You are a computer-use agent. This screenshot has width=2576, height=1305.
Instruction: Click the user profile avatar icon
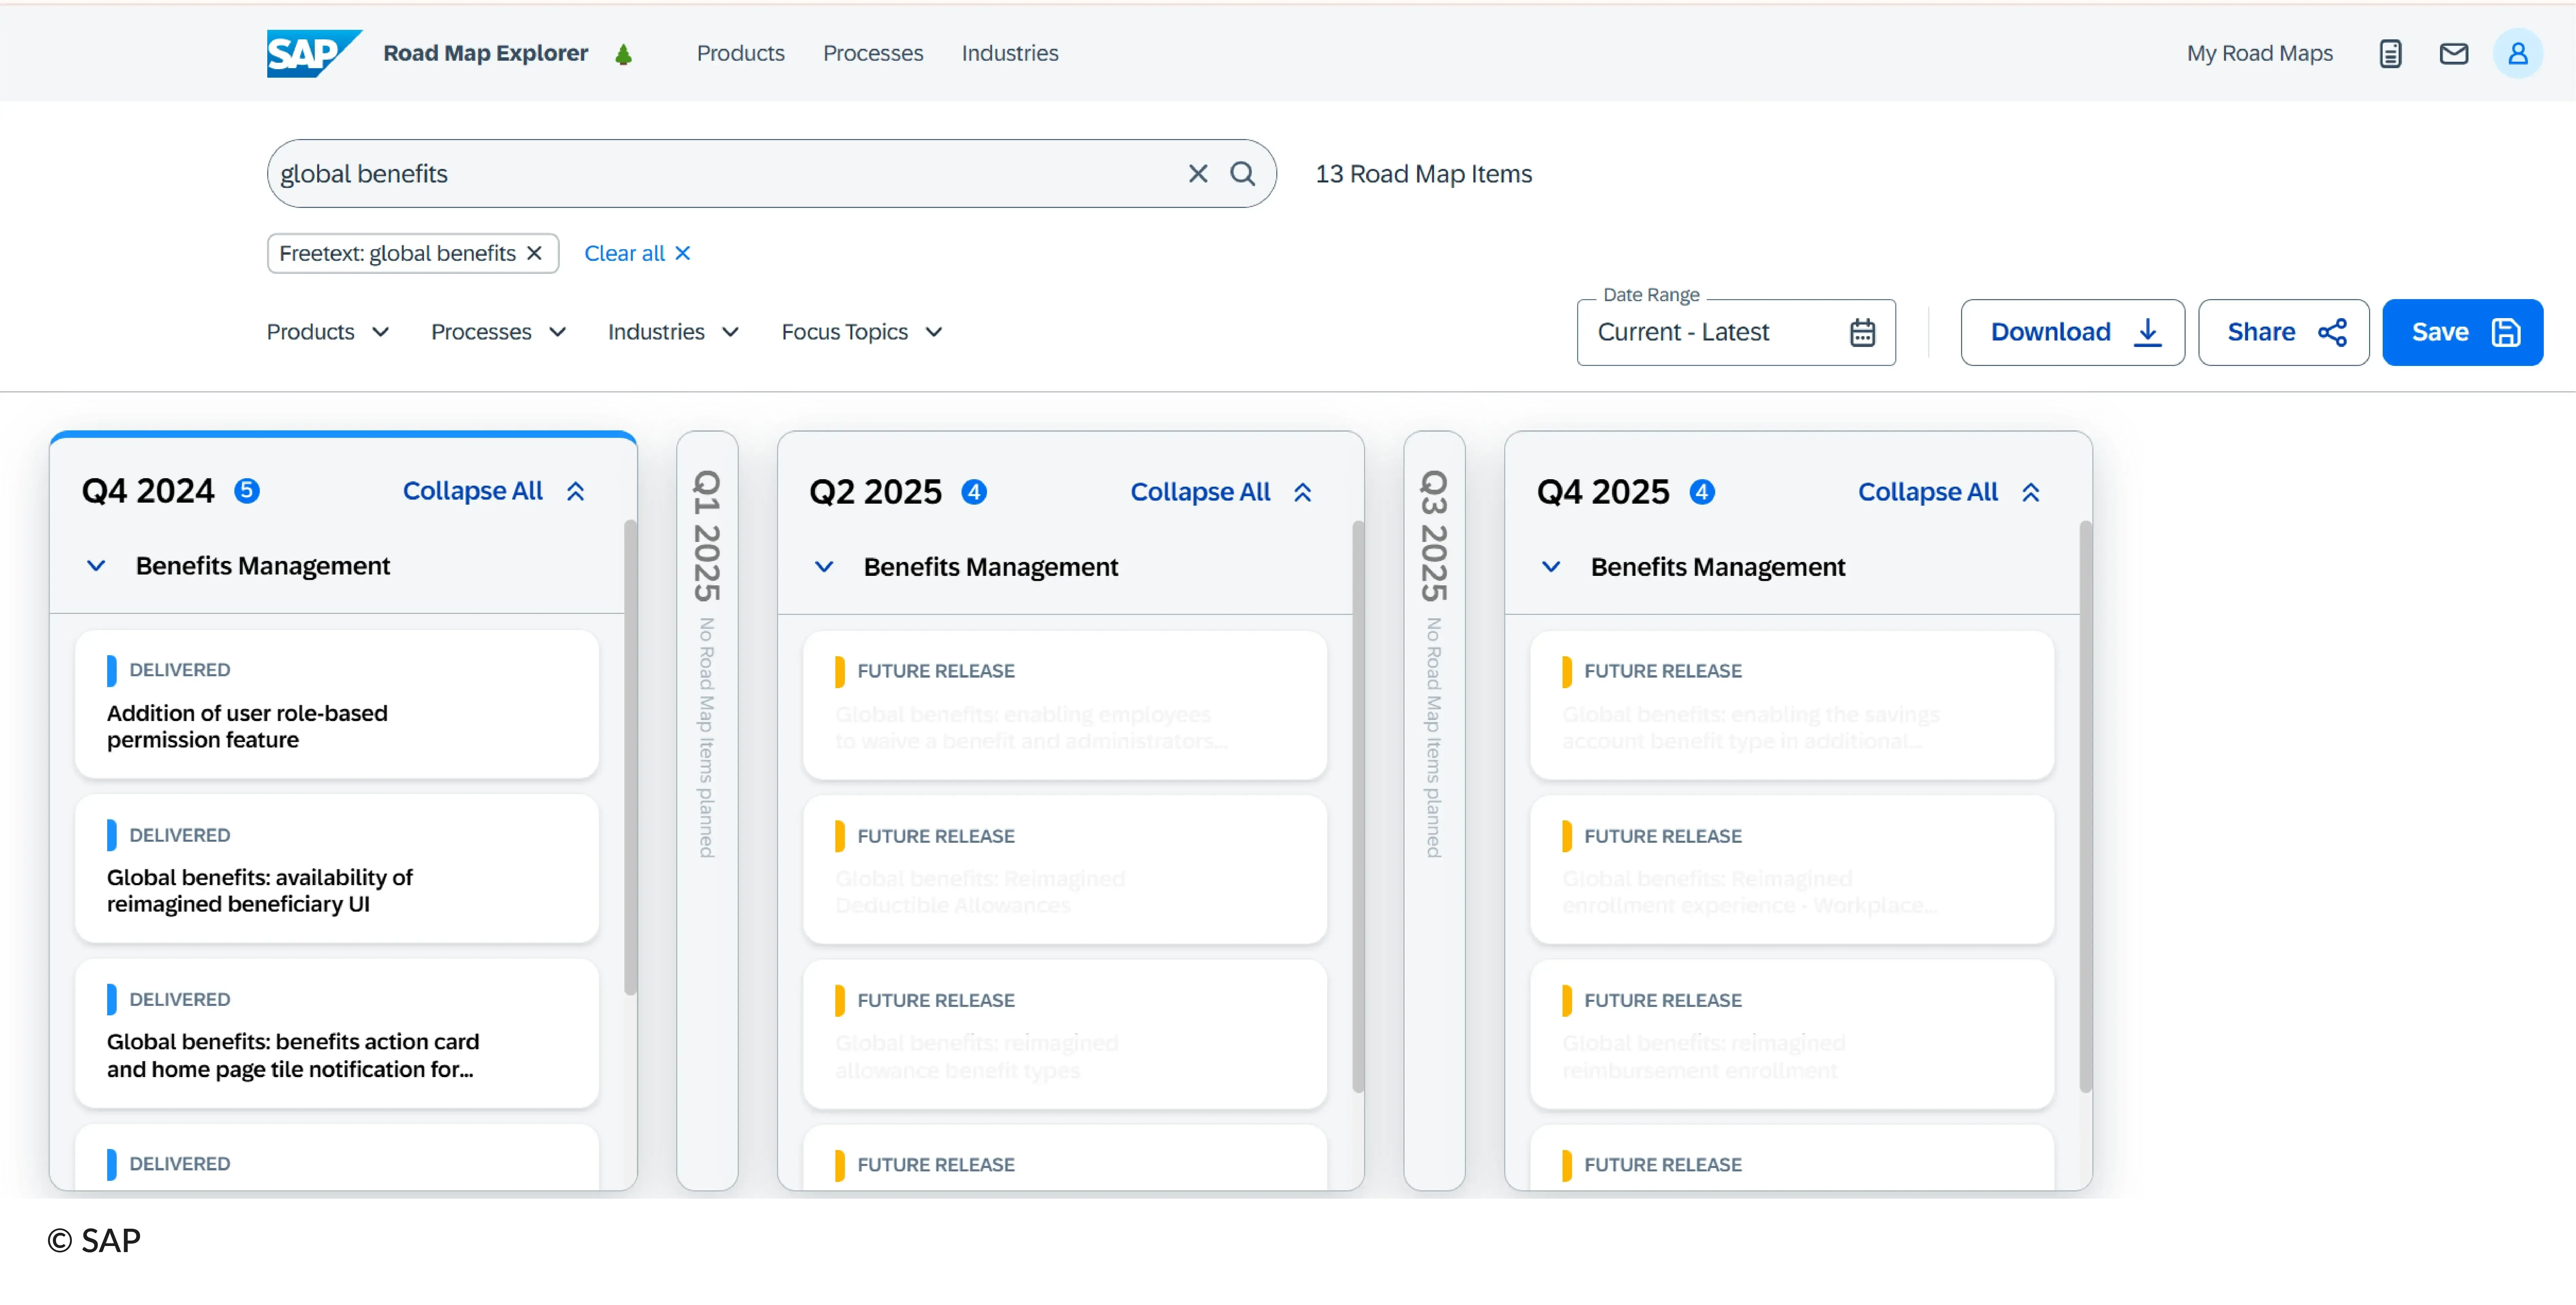[x=2518, y=53]
